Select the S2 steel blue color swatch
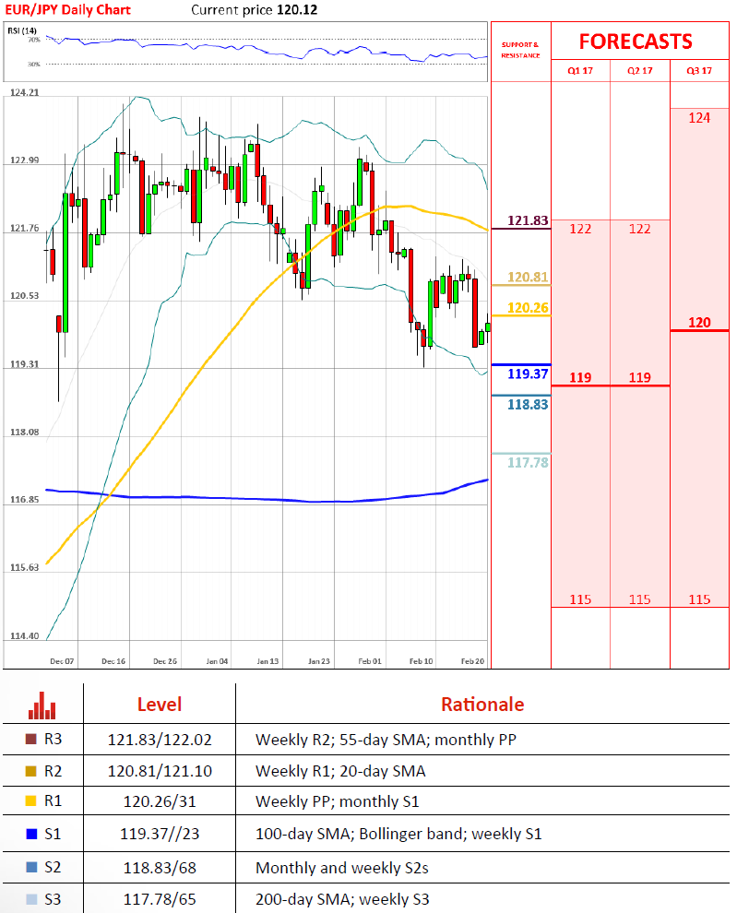737x913 pixels. pyautogui.click(x=31, y=867)
